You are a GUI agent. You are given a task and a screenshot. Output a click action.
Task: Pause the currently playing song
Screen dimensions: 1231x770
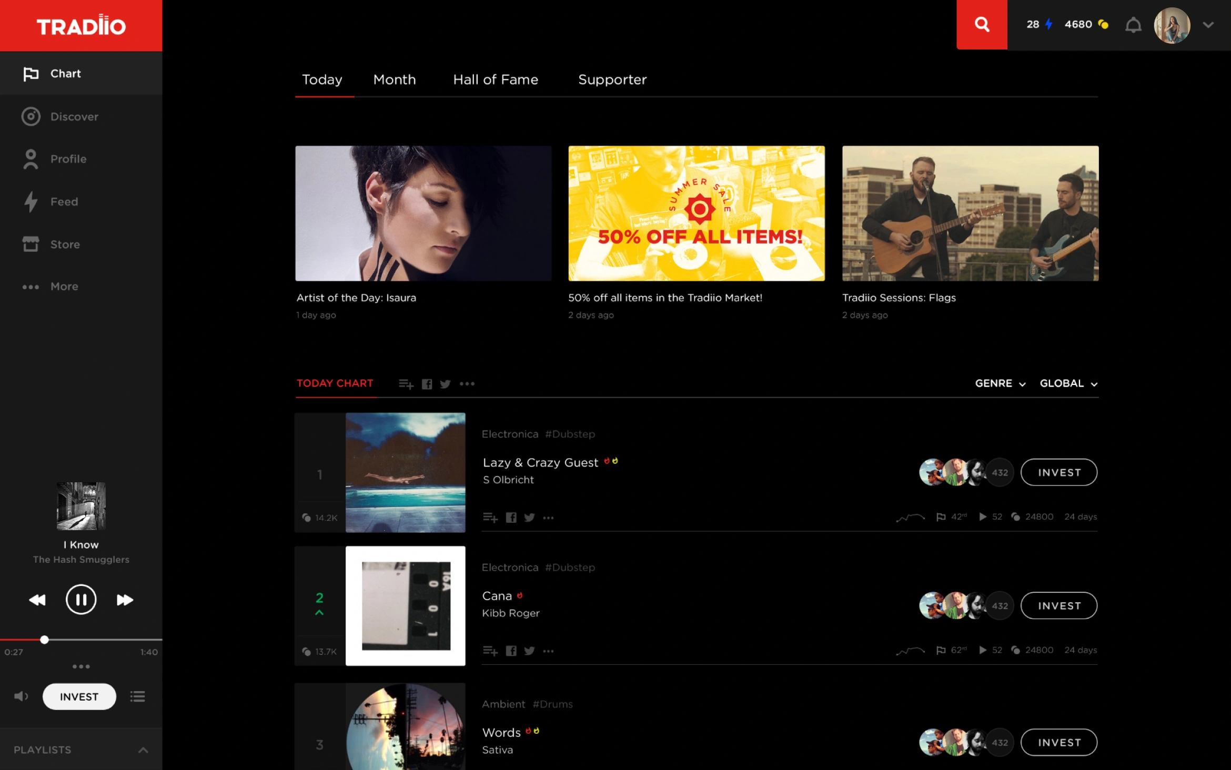coord(80,600)
